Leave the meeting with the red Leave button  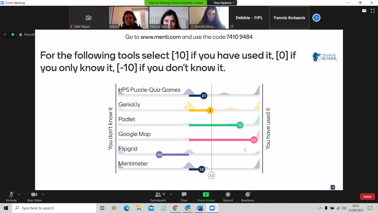(367, 197)
